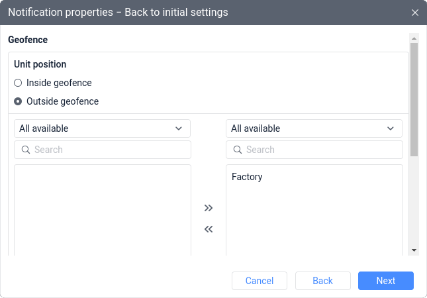This screenshot has width=427, height=298.
Task: Click the scrollbar up arrow
Action: click(x=414, y=38)
